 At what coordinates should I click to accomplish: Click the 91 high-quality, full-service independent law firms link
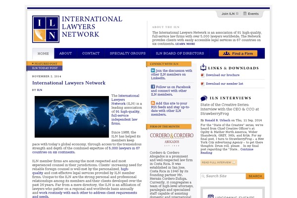126,117
